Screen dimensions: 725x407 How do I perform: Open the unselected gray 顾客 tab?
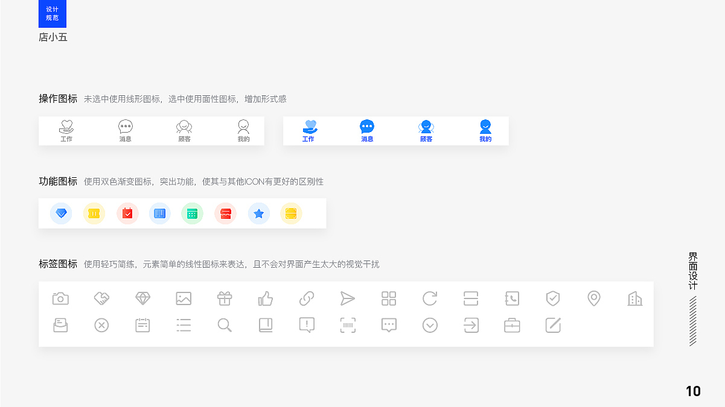184,131
